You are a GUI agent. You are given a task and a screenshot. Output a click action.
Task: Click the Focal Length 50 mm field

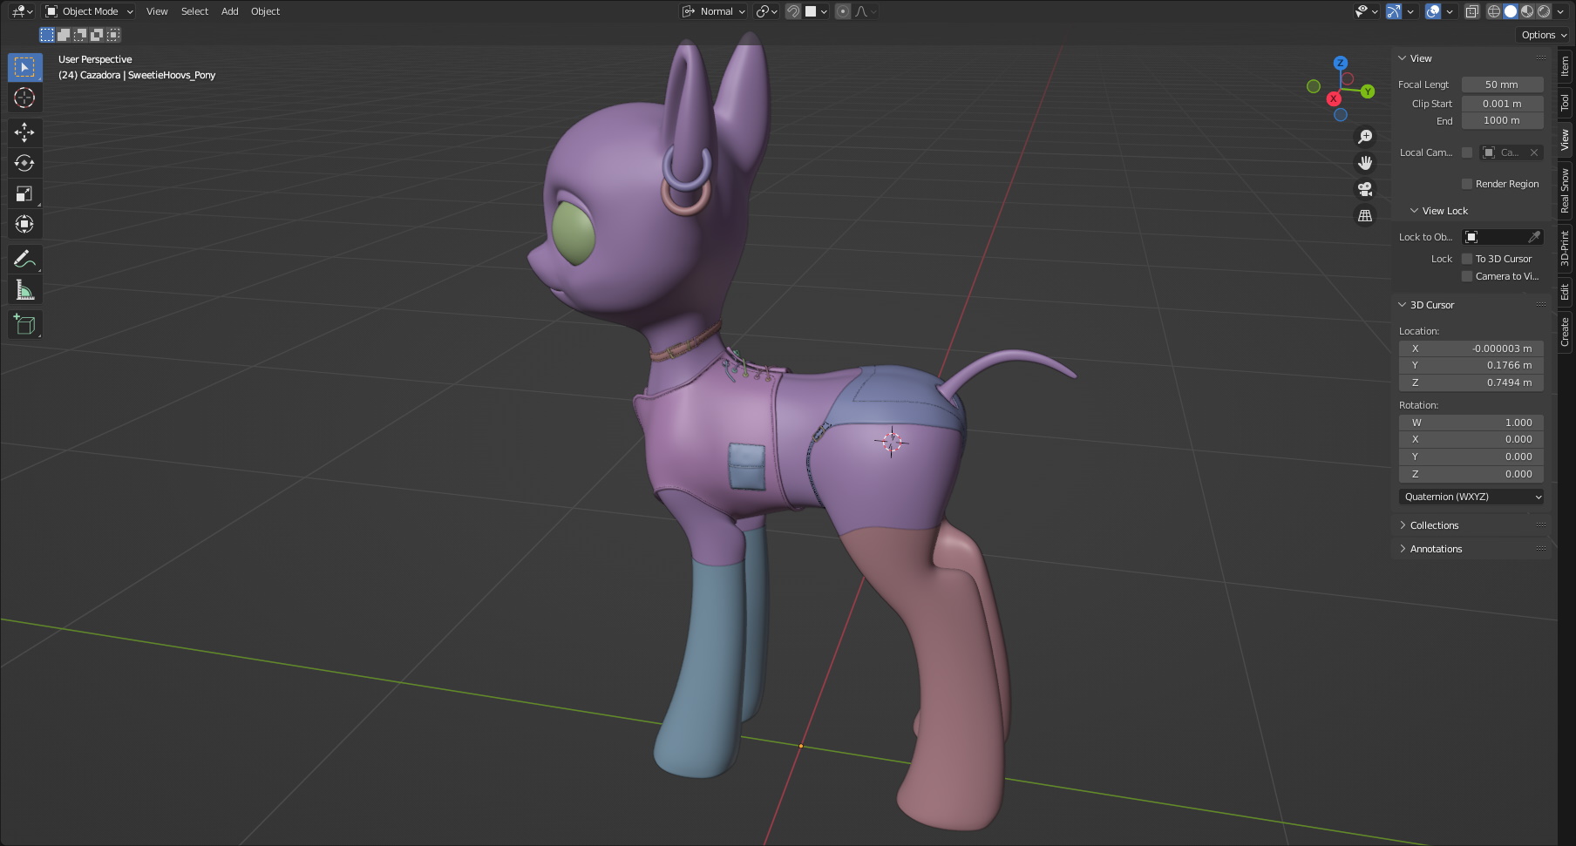(1502, 85)
